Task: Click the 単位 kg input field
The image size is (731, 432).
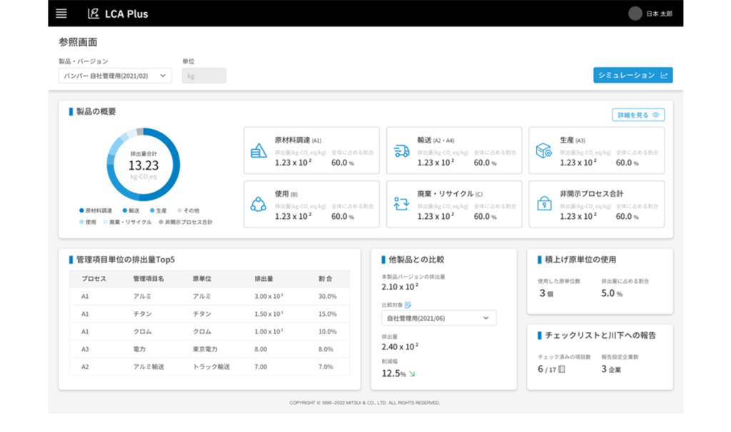Action: pyautogui.click(x=205, y=76)
